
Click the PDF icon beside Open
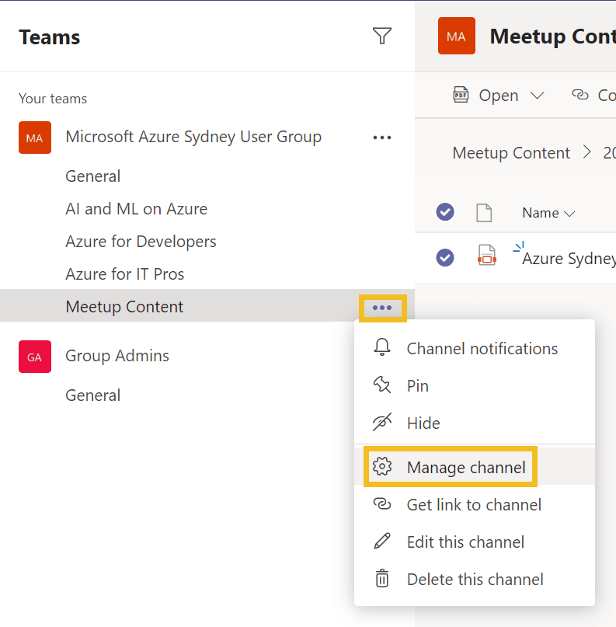point(461,95)
